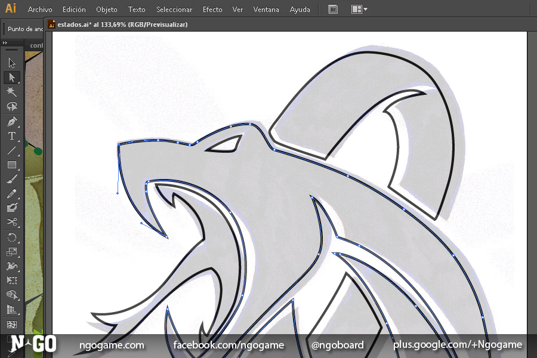Choose the Type tool
The image size is (537, 358).
tap(11, 136)
